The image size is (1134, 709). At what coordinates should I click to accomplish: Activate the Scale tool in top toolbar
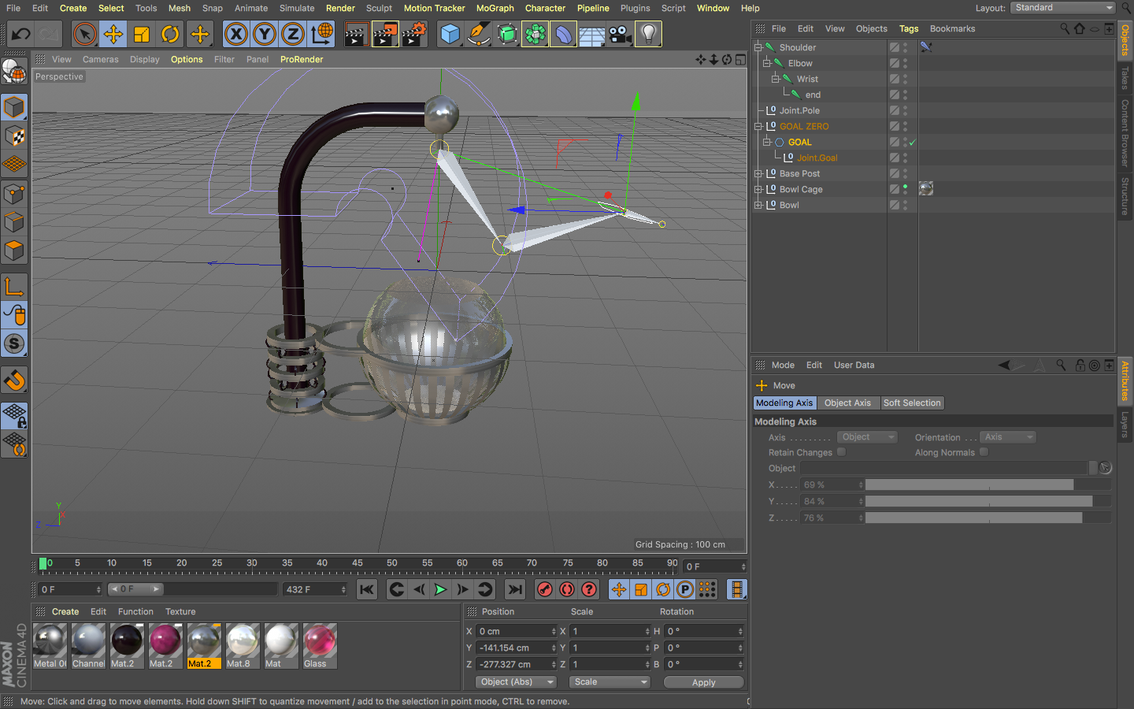tap(142, 34)
